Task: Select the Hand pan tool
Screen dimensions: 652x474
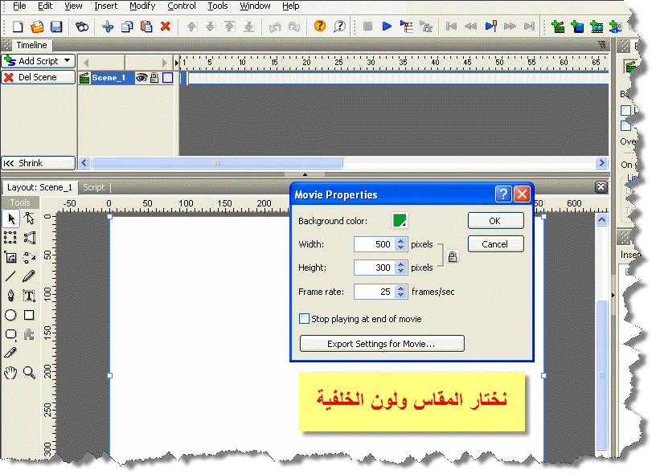Action: click(10, 372)
